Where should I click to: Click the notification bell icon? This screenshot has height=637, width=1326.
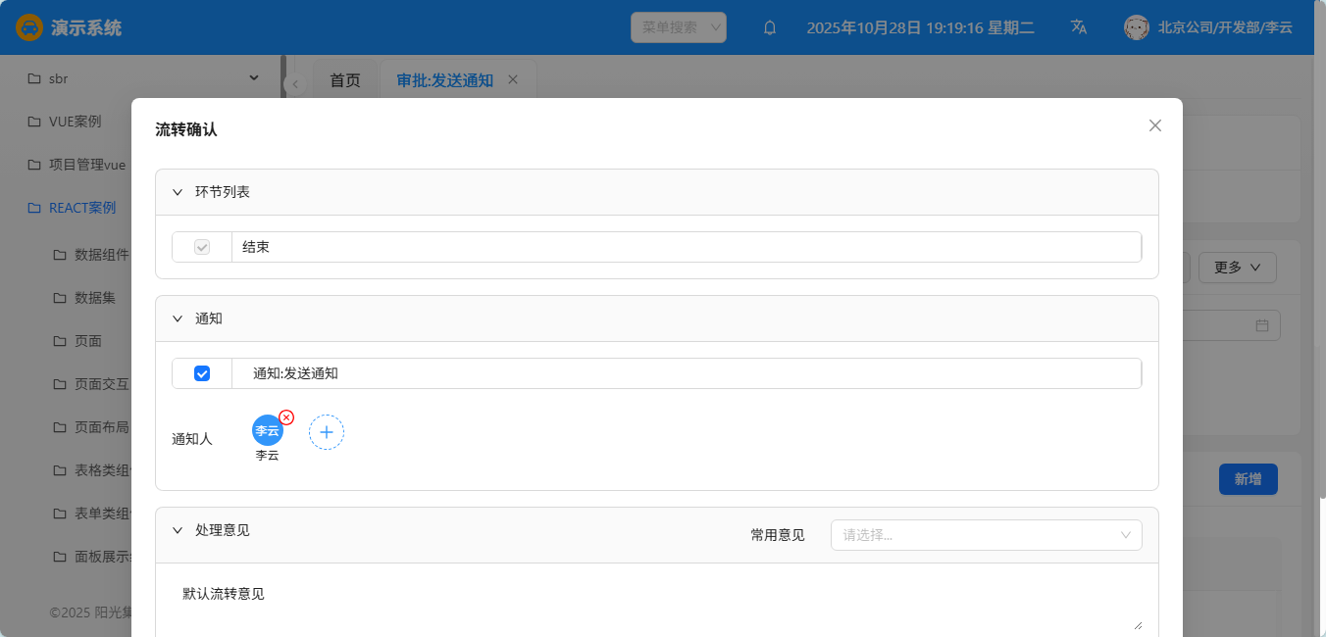(x=770, y=27)
